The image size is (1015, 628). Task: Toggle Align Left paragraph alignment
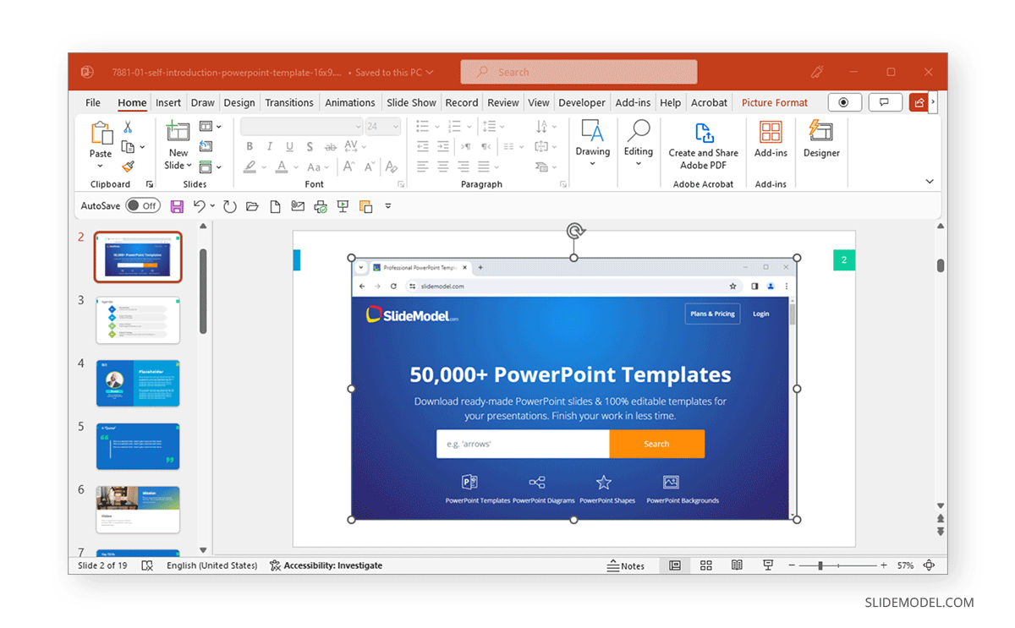(422, 167)
